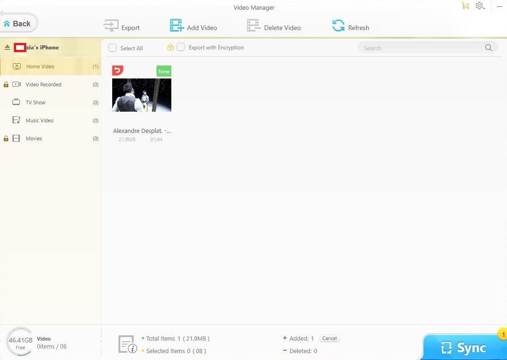Click the Video Manager window title
The height and width of the screenshot is (360, 507).
coord(254,7)
